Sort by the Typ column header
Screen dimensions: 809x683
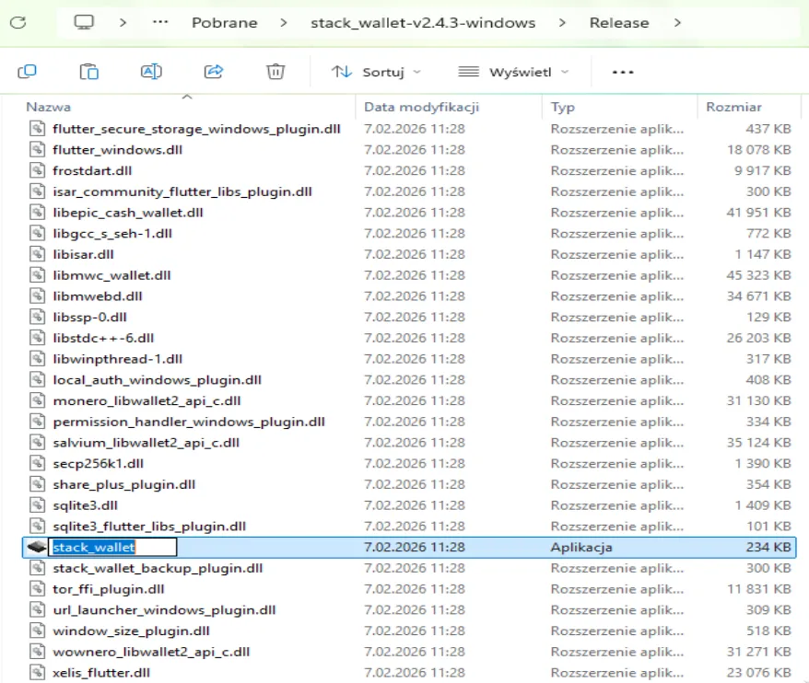562,107
